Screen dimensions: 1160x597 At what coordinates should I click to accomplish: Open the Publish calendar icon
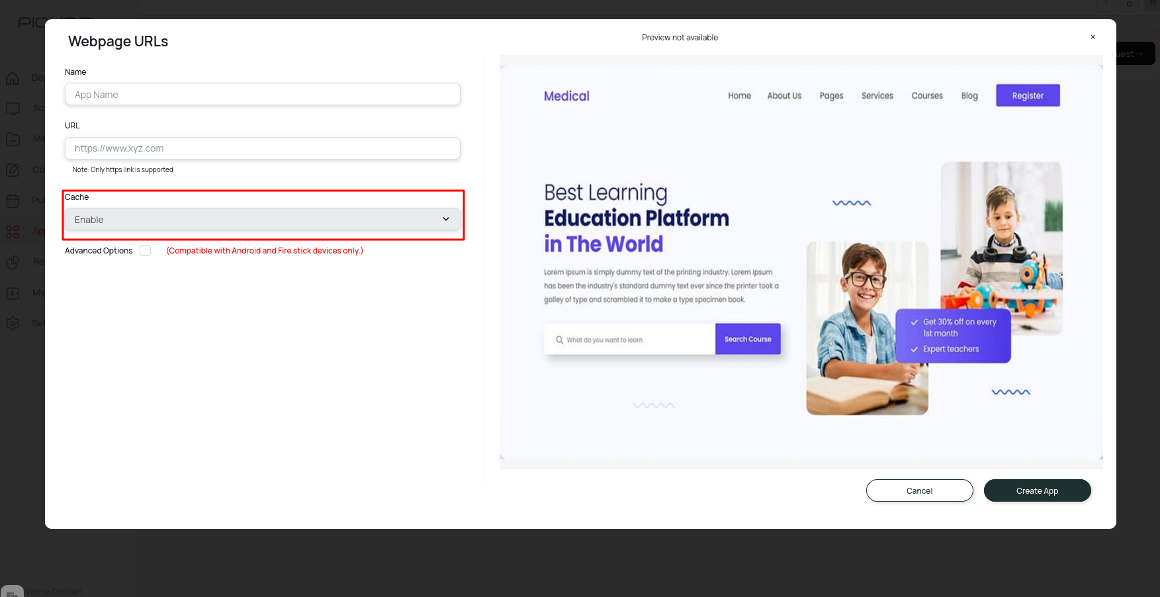click(13, 200)
